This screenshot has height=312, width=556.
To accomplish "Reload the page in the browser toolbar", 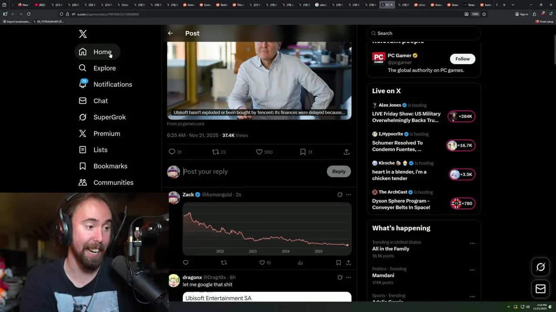I will click(x=29, y=14).
